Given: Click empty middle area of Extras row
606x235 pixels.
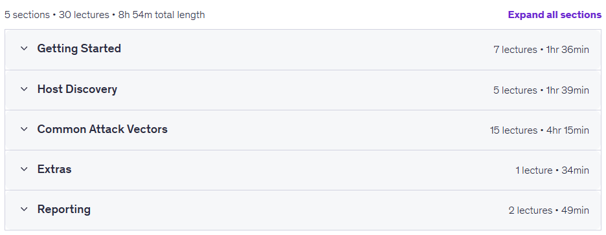Looking at the screenshot, I should click(x=294, y=170).
